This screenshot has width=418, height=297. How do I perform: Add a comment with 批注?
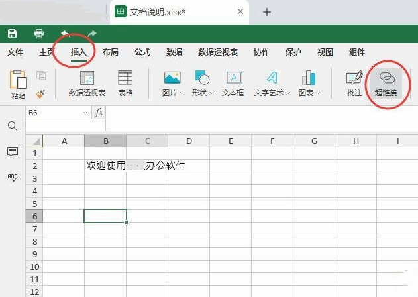pyautogui.click(x=354, y=84)
